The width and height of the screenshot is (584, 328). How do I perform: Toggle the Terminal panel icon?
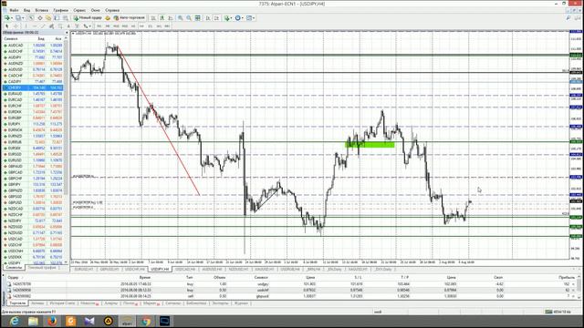point(57,18)
